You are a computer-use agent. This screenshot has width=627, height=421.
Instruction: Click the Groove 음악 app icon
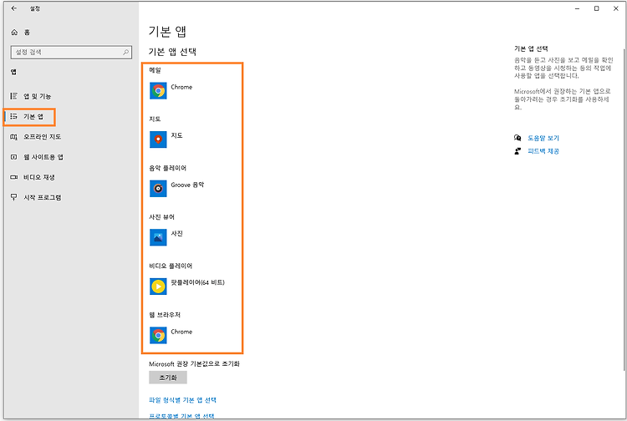pos(158,189)
